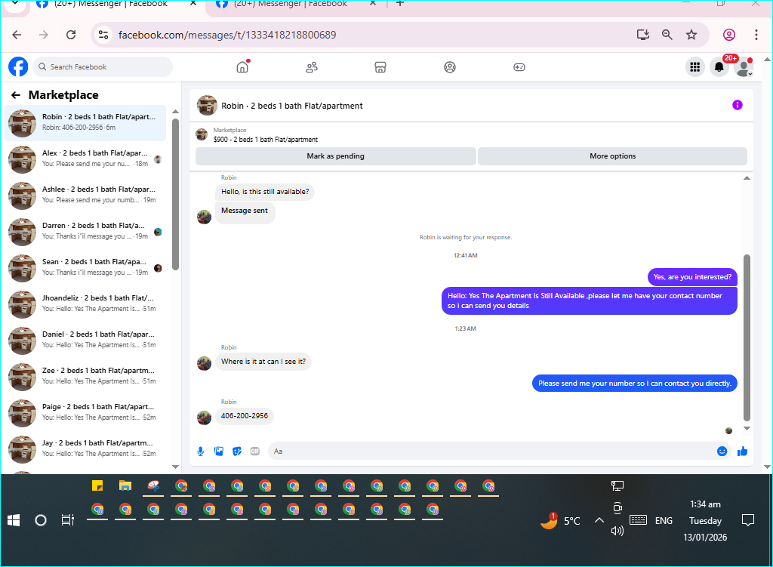The width and height of the screenshot is (773, 567).
Task: Open the taskbar volume speaker icon
Action: (x=617, y=531)
